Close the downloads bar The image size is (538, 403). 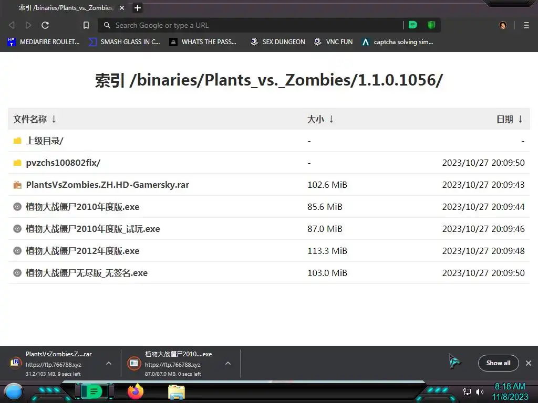(x=529, y=363)
